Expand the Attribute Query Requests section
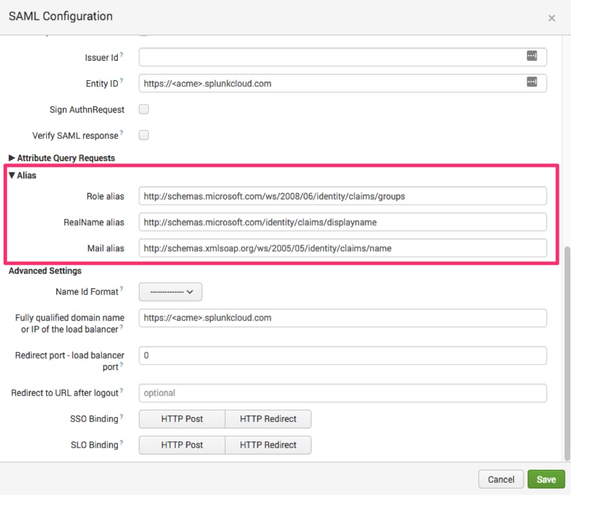 tap(62, 158)
